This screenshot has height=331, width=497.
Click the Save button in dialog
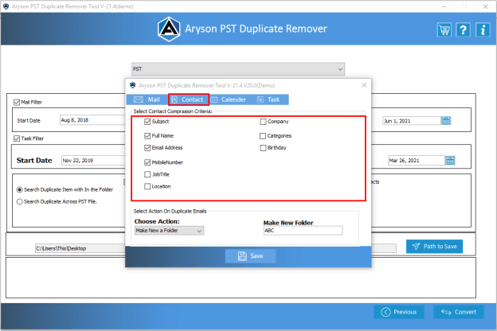[250, 256]
